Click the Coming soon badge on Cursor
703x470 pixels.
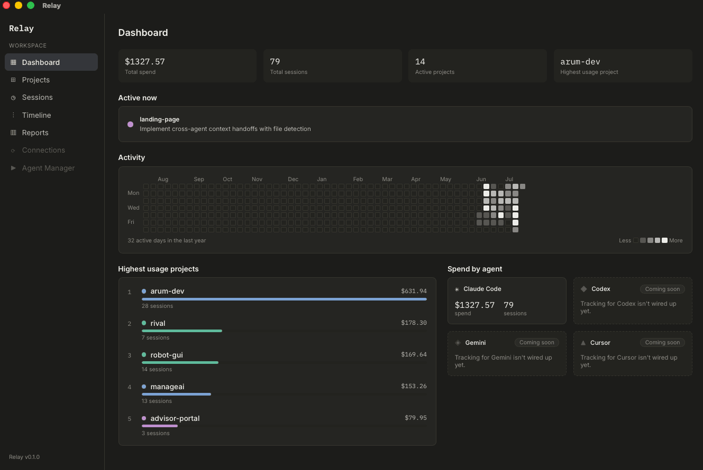(x=662, y=343)
